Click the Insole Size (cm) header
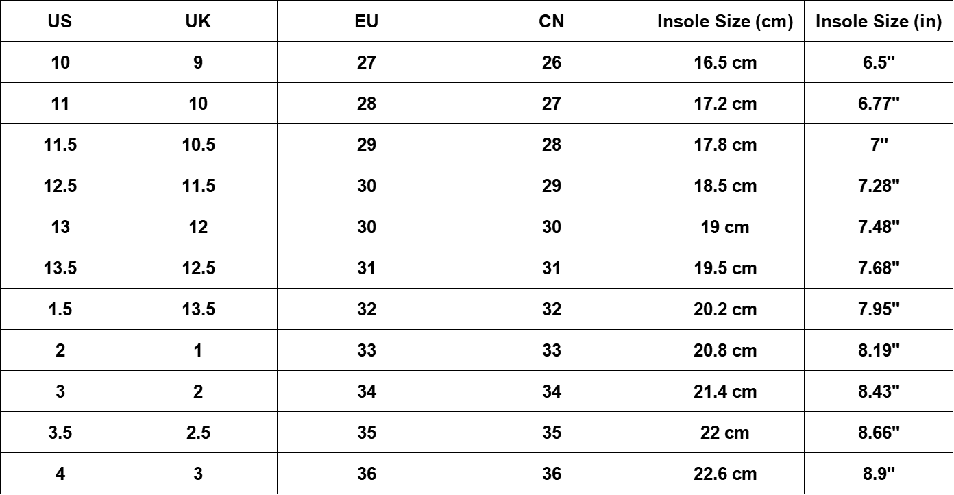Viewport: 954px width, 495px height. point(725,21)
